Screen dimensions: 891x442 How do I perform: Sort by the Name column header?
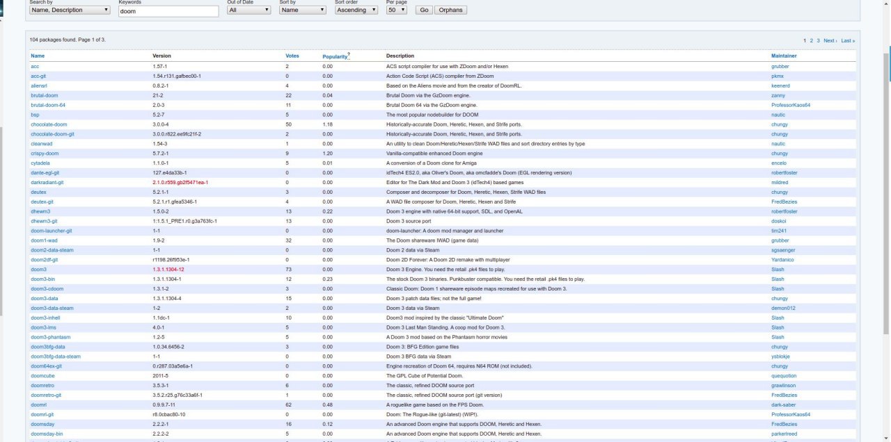[x=38, y=56]
